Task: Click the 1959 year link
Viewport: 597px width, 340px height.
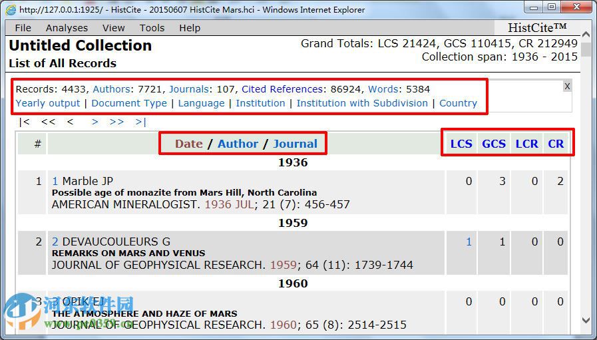Action: [x=284, y=265]
